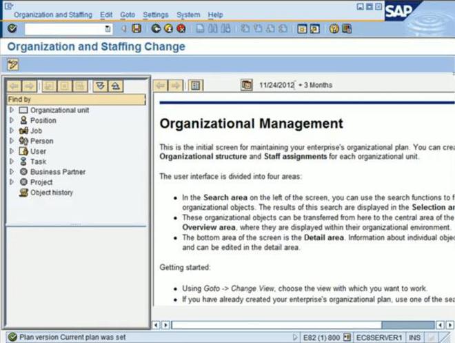
Task: Expand the Organizational unit node
Action: pos(12,110)
